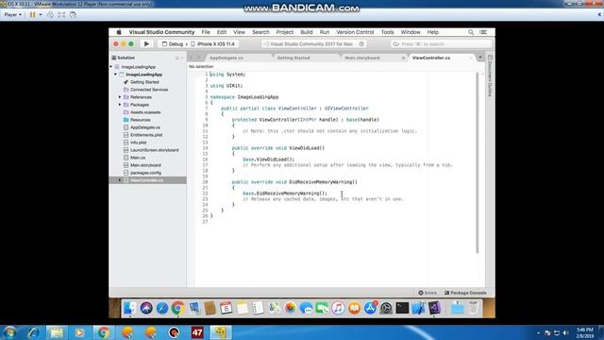
Task: Open the Build menu
Action: pyautogui.click(x=307, y=32)
